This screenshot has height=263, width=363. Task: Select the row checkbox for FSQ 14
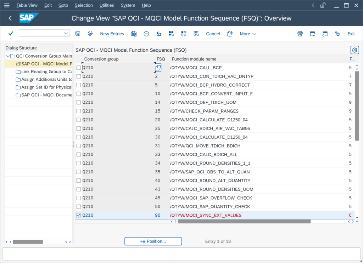coord(79,102)
